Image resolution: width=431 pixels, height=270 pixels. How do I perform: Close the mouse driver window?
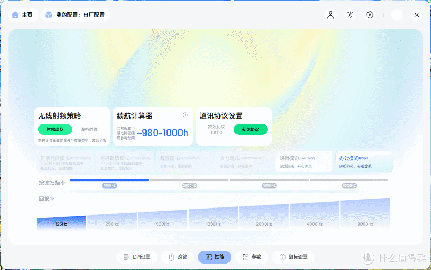point(416,15)
